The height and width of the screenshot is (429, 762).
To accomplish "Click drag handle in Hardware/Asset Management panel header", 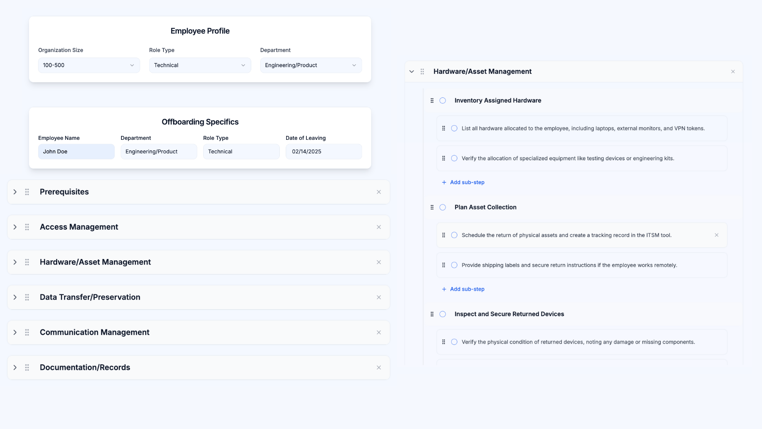I will [x=422, y=71].
